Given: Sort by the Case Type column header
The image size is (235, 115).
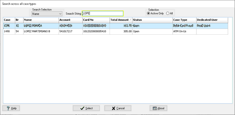Looking at the screenshot, I should 185,20.
